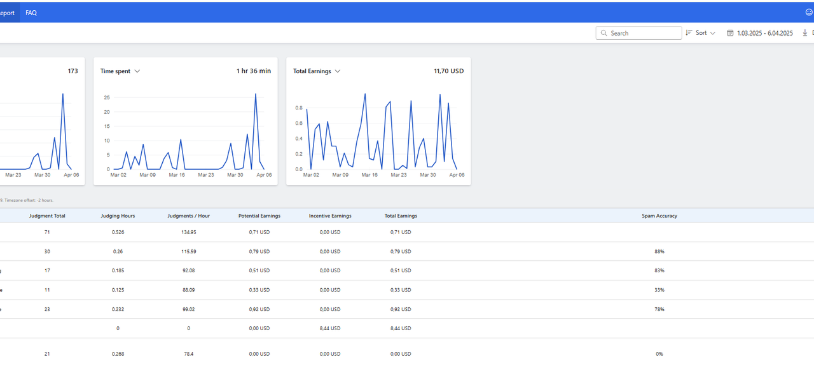Click the 1 hr 36 min value
Screen dimensions: 814x369
(254, 71)
